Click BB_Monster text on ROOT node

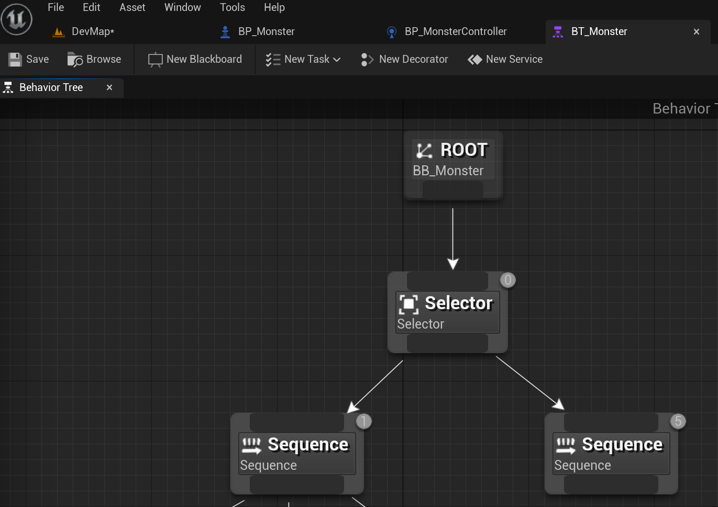click(x=448, y=171)
